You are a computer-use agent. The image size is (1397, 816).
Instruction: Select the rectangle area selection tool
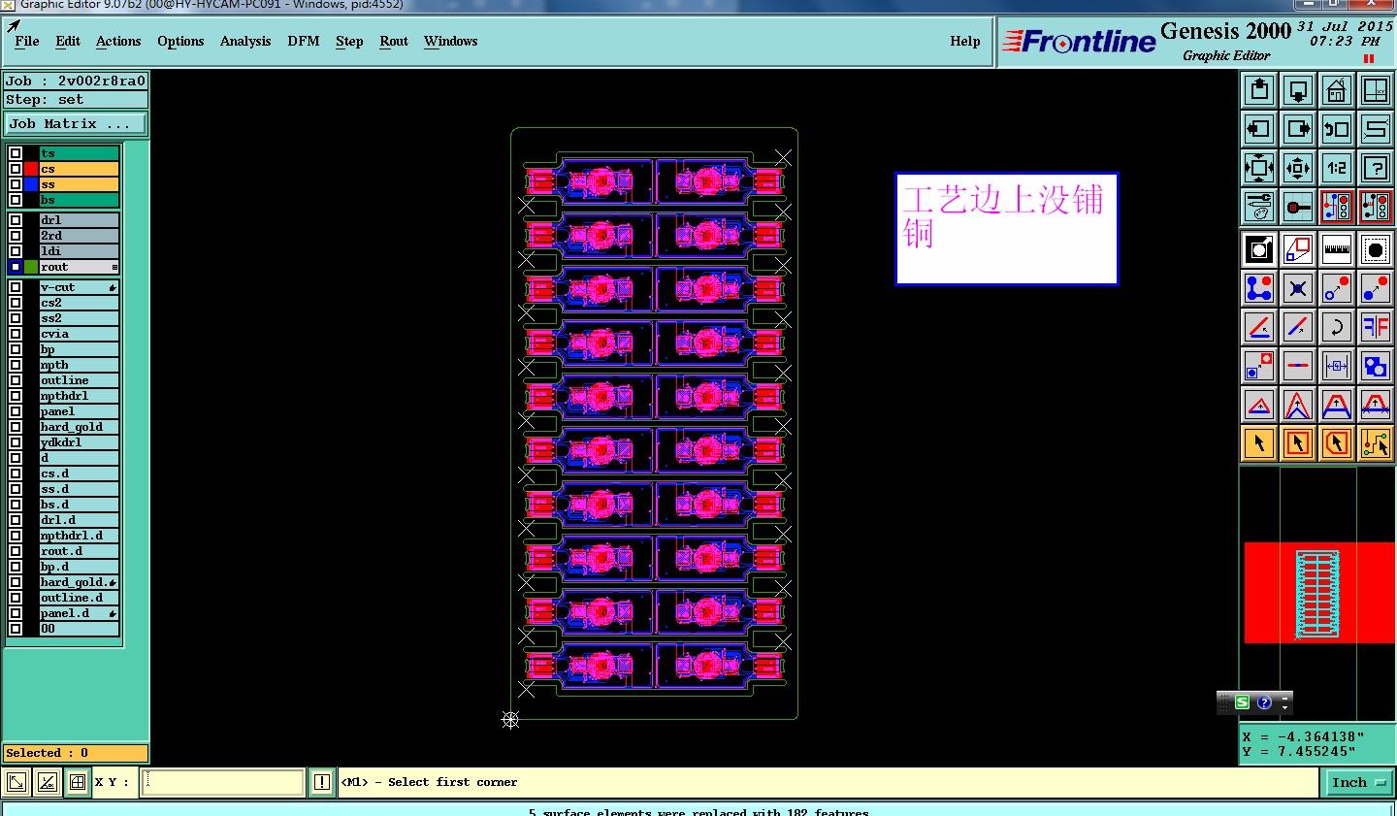point(1298,443)
